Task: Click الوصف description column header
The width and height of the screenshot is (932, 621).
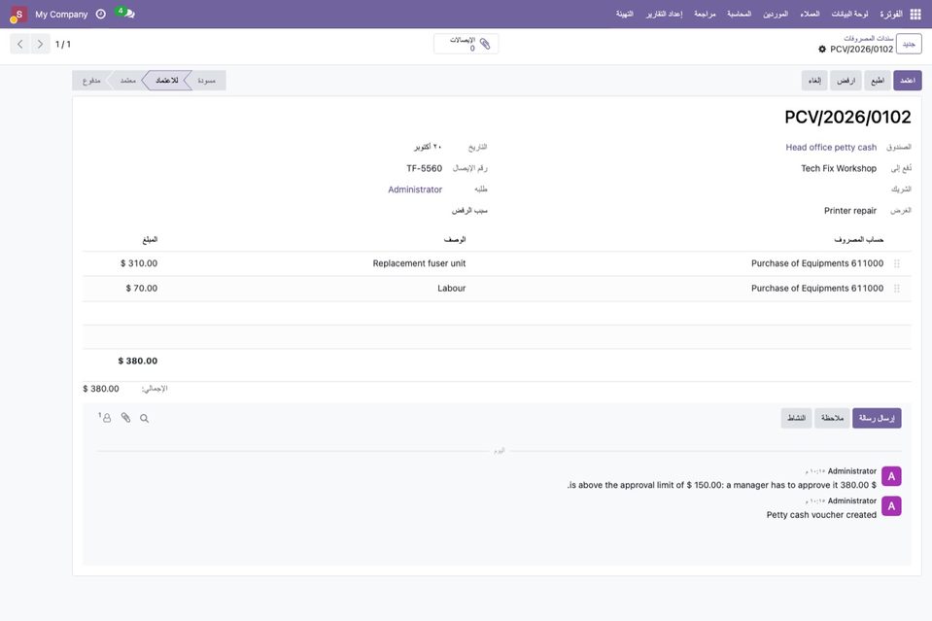Action: (455, 239)
